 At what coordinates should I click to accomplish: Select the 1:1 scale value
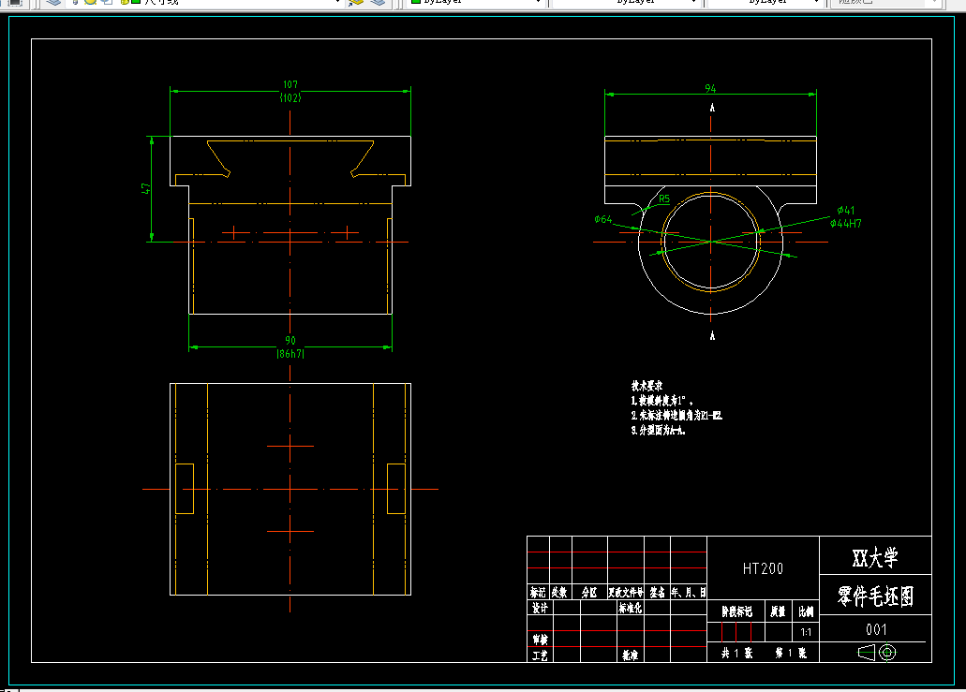[806, 632]
